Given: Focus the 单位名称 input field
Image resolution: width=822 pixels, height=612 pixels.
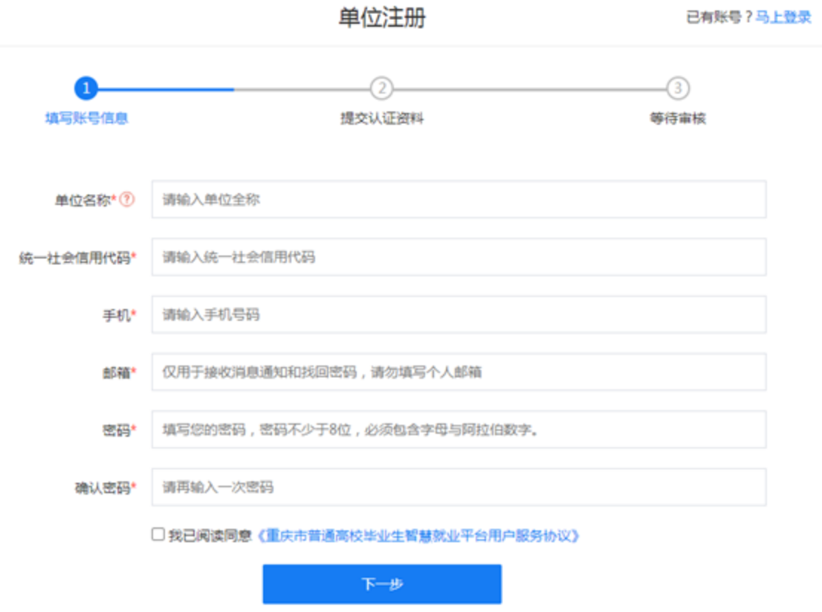Looking at the screenshot, I should pos(459,199).
